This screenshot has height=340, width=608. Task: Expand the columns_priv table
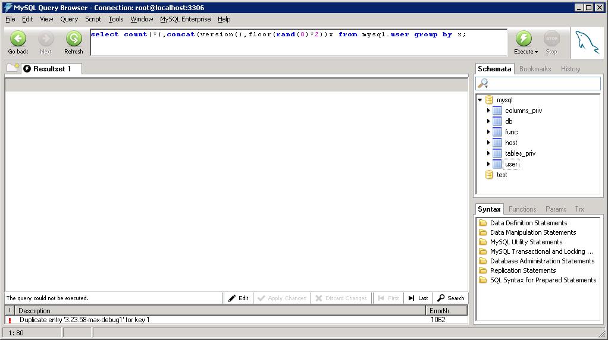click(x=488, y=111)
